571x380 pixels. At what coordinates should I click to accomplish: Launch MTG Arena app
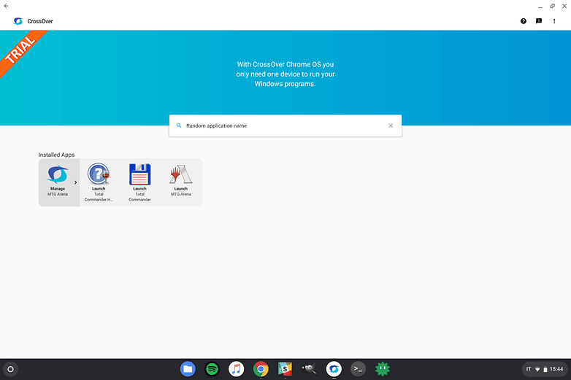(180, 182)
